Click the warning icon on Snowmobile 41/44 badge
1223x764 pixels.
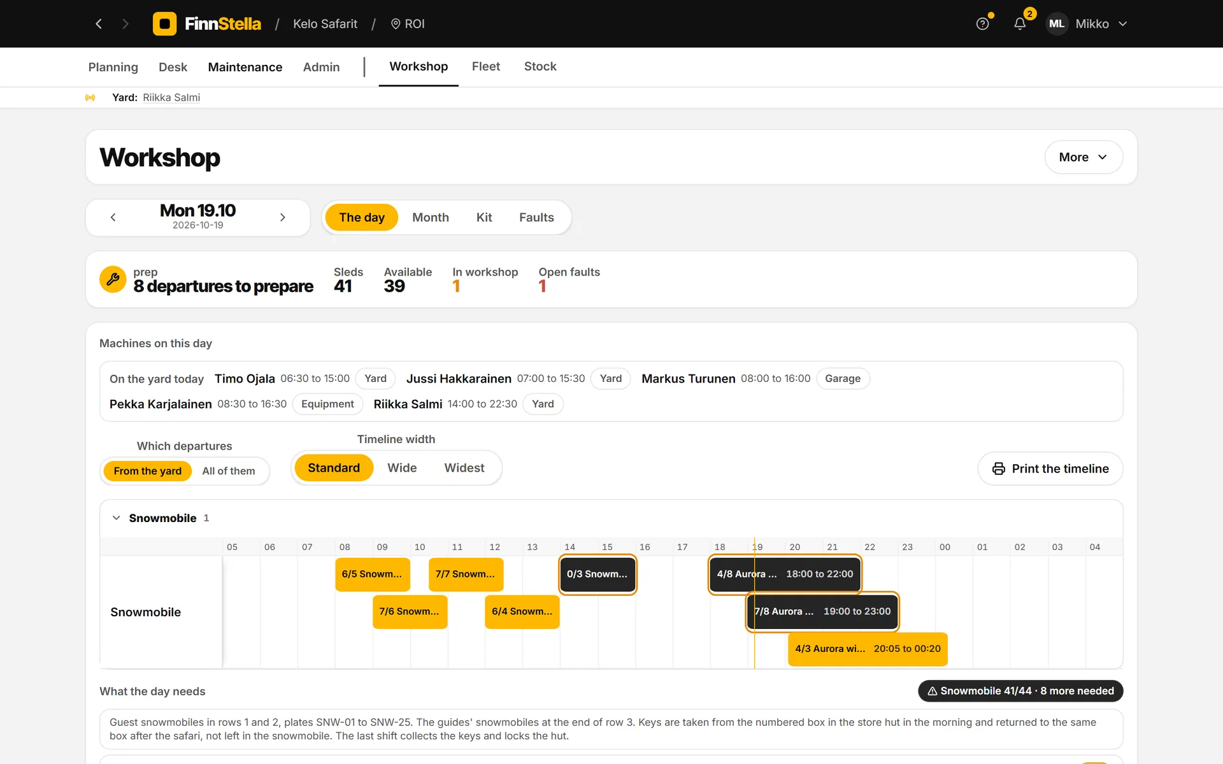[932, 691]
